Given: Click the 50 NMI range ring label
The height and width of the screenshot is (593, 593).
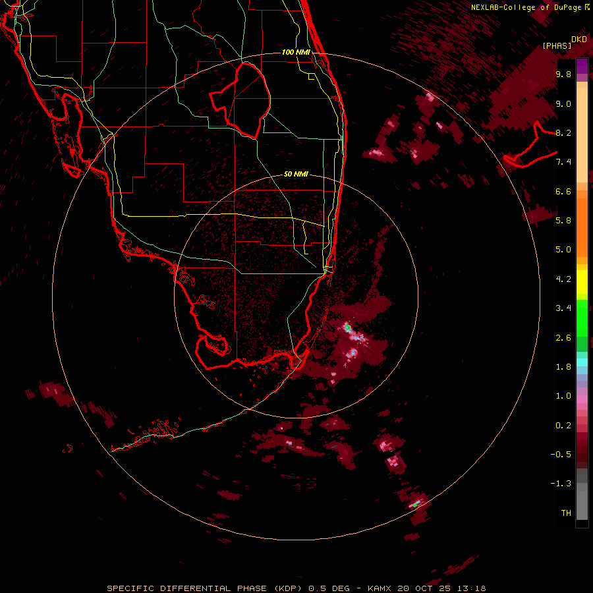Looking at the screenshot, I should (x=296, y=174).
